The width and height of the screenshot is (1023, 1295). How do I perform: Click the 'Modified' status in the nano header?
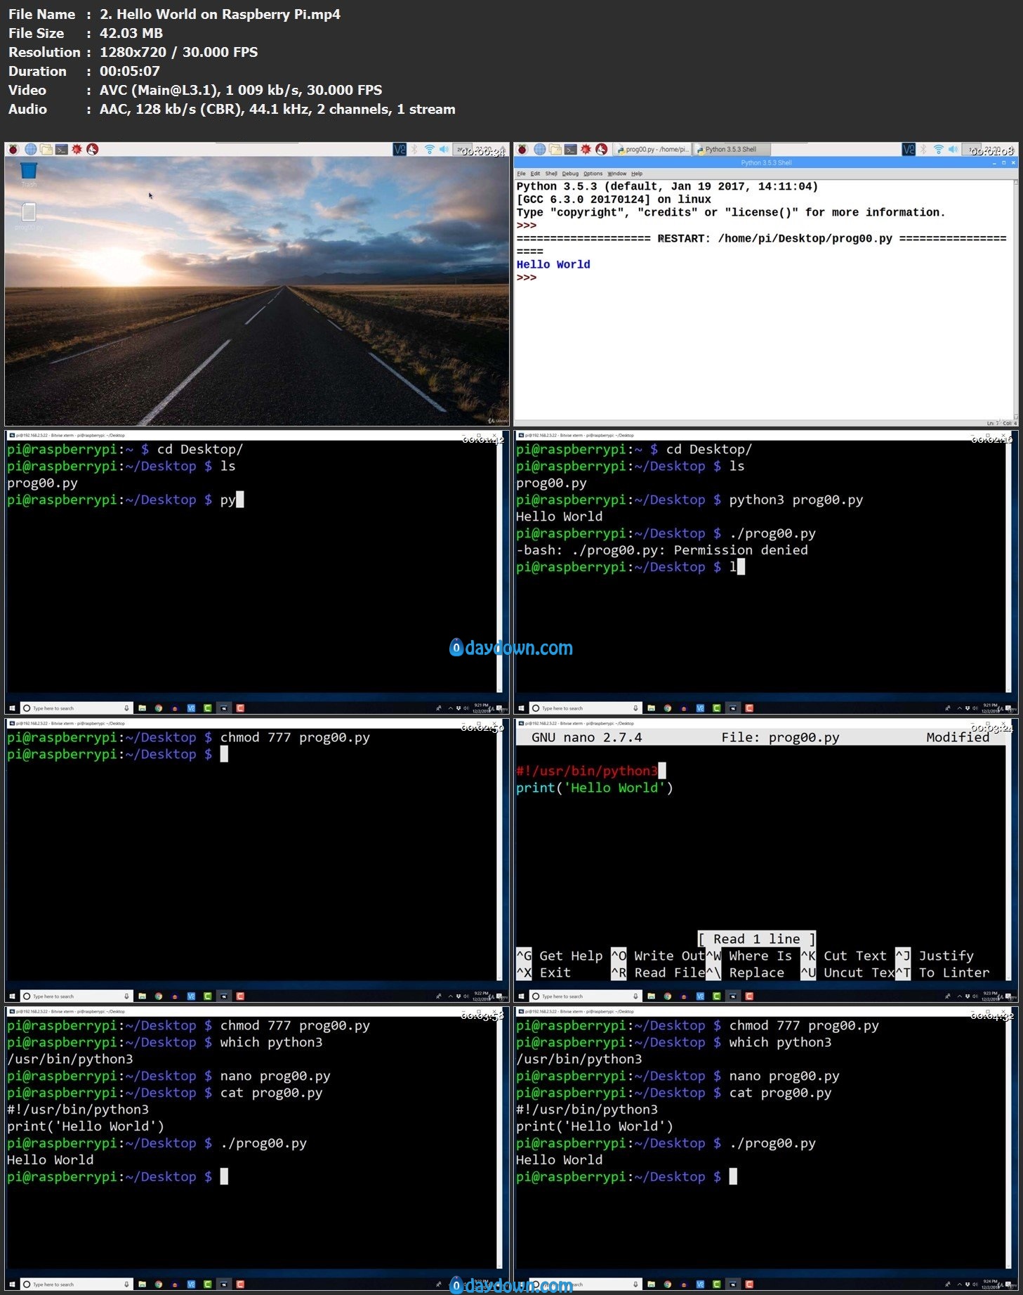pyautogui.click(x=958, y=738)
